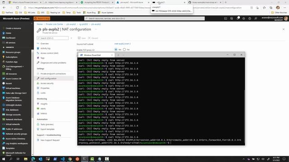The image size is (289, 162).
Task: Open New Support Request item
Action: (50, 140)
